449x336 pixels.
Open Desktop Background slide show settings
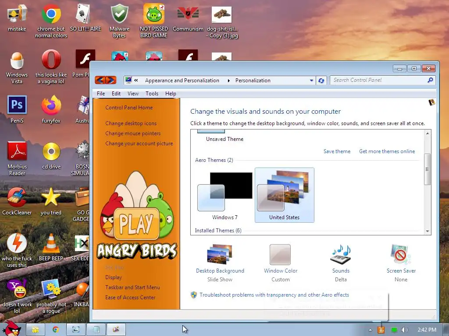point(220,254)
